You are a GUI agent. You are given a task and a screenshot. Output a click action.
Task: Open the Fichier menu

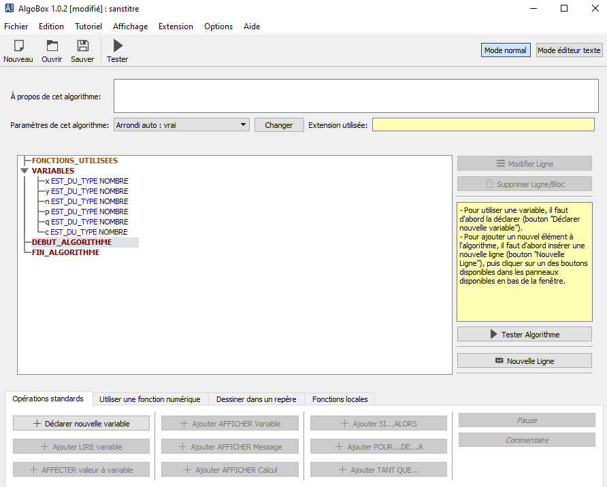coord(16,27)
